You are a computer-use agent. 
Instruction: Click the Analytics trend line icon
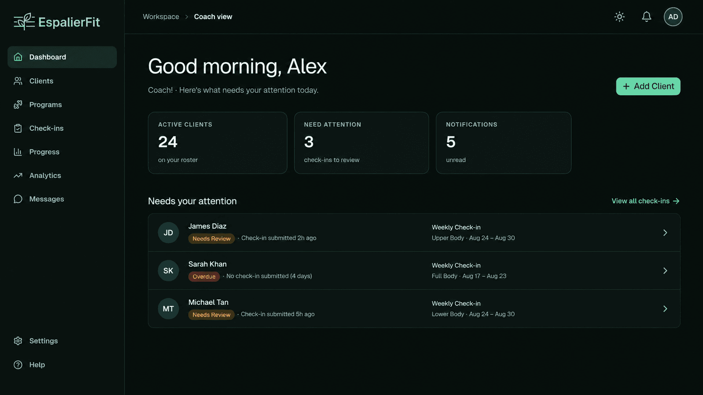coord(18,175)
